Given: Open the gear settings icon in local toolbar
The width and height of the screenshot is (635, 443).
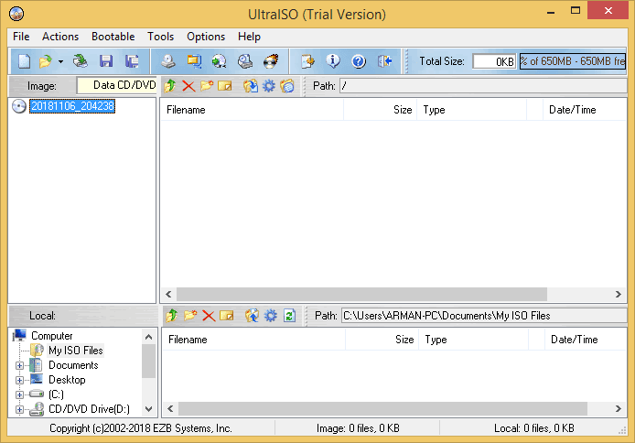Looking at the screenshot, I should point(271,316).
